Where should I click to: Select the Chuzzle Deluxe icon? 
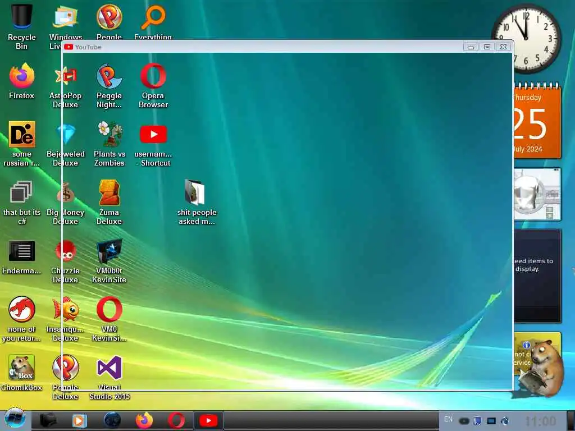pyautogui.click(x=66, y=251)
